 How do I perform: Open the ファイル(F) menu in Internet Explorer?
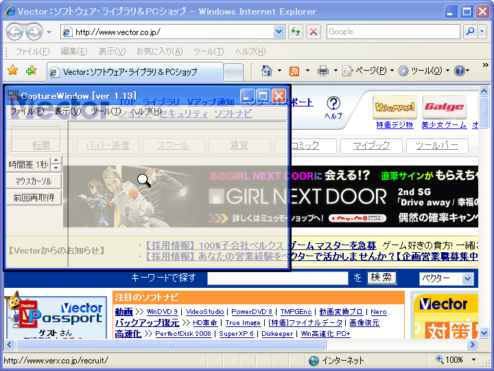tap(32, 51)
